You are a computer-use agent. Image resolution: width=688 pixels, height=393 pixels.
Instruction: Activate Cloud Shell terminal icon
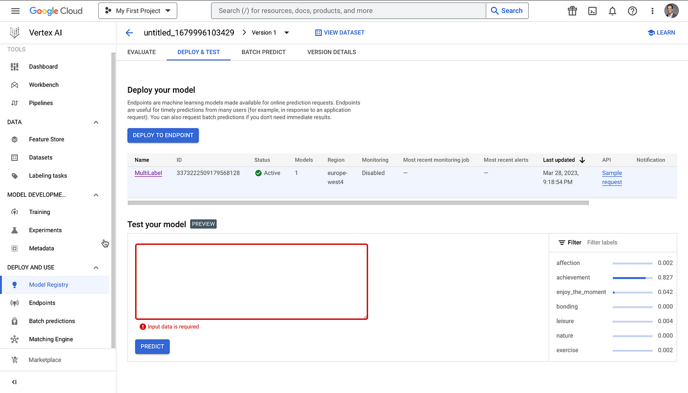coord(592,11)
